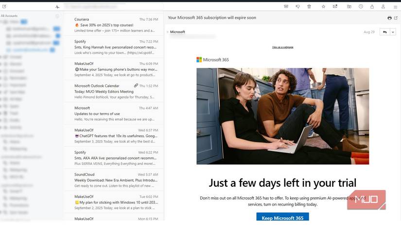Open SoundCloud 'Weekly Download: New Era Ambient' email

pos(114,180)
